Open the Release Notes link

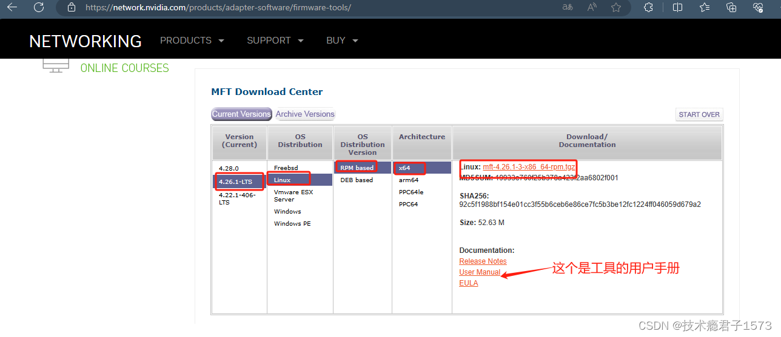tap(483, 261)
